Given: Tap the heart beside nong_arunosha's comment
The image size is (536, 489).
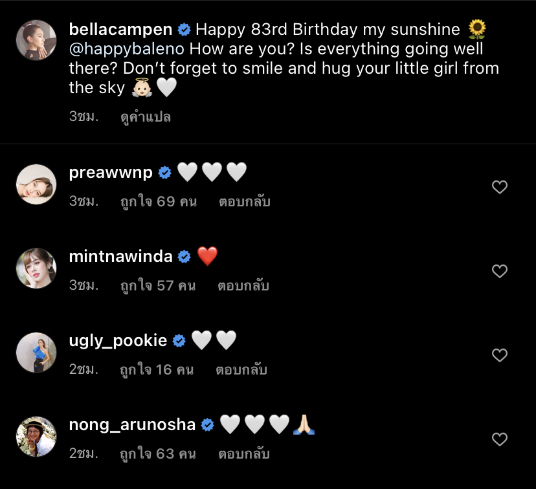Looking at the screenshot, I should point(499,439).
